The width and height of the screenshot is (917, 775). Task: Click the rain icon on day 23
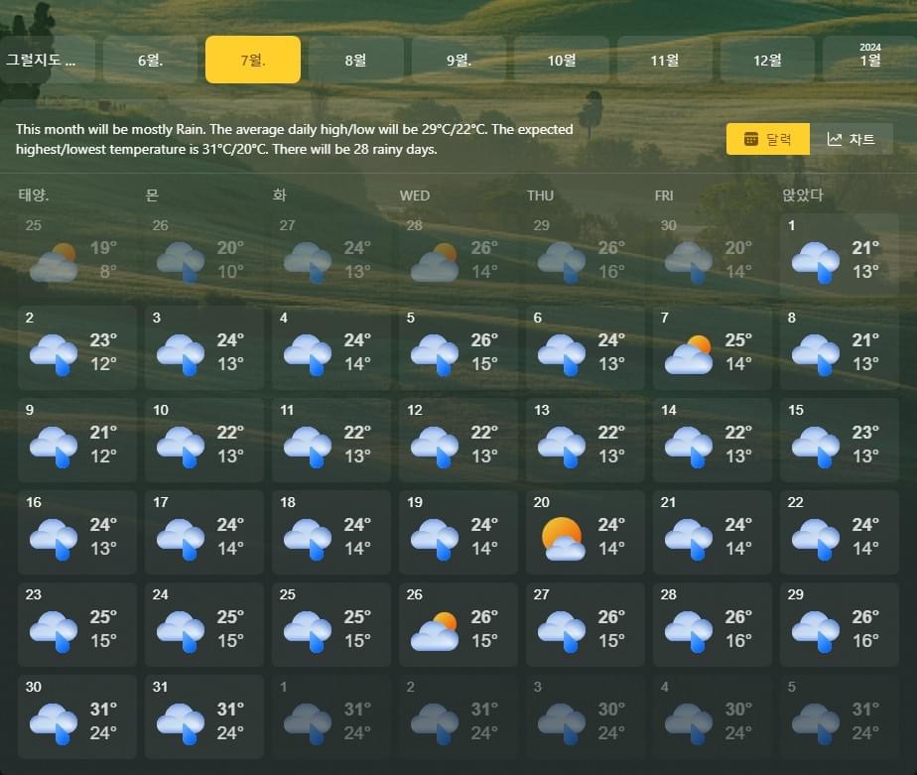click(54, 632)
